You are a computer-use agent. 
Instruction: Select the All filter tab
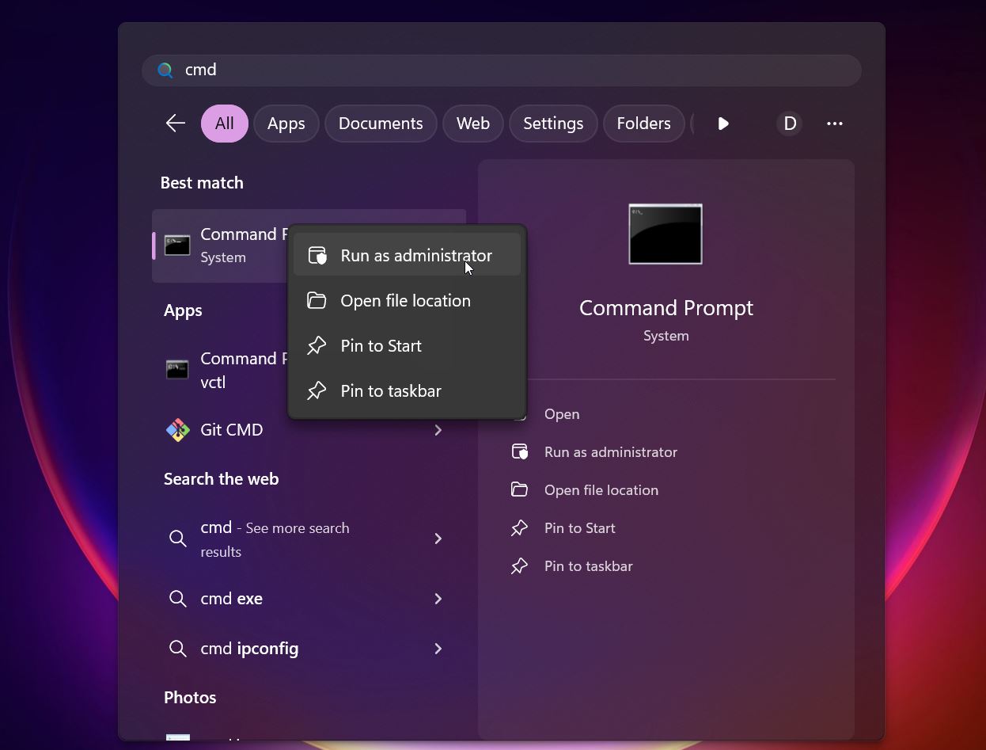pyautogui.click(x=224, y=124)
